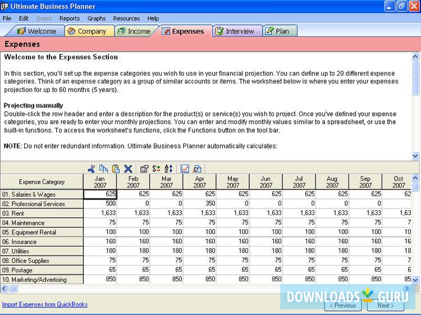Viewport: 421px width, 315px height.
Task: Switch to the Plan tab
Action: [x=280, y=31]
